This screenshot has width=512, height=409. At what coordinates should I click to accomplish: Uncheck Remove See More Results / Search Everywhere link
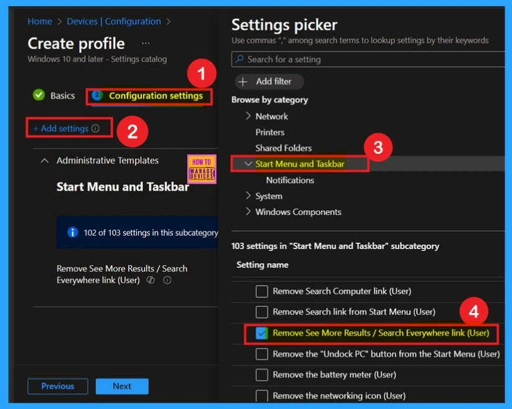(261, 333)
